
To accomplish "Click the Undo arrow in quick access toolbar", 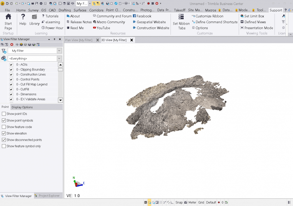I will tap(7, 3).
